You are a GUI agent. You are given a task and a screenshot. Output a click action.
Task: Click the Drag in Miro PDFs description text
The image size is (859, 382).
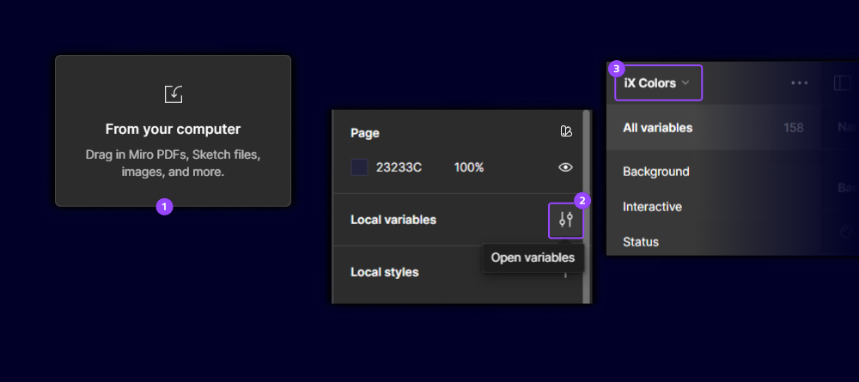pos(174,163)
